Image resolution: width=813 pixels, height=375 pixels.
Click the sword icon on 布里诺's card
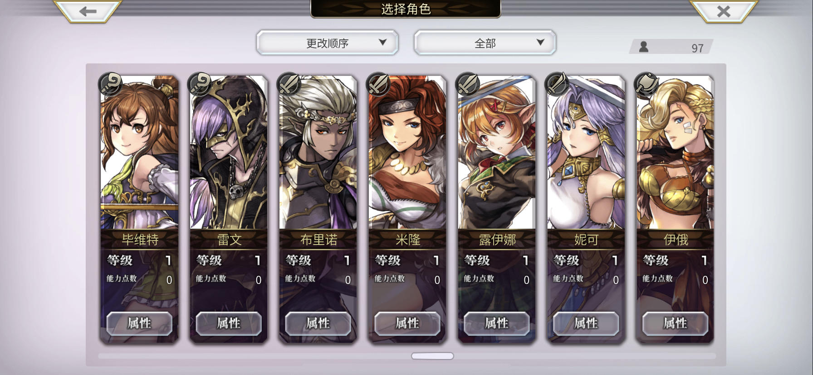click(x=289, y=84)
